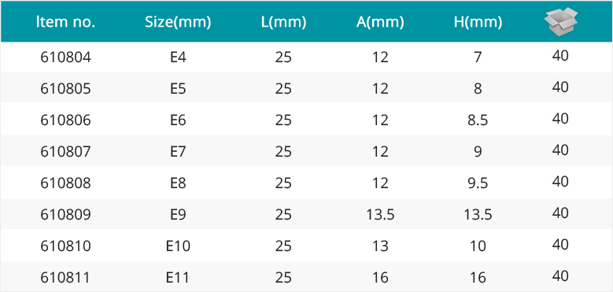The height and width of the screenshot is (292, 613).
Task: Select the Item no. column header
Action: coord(65,22)
